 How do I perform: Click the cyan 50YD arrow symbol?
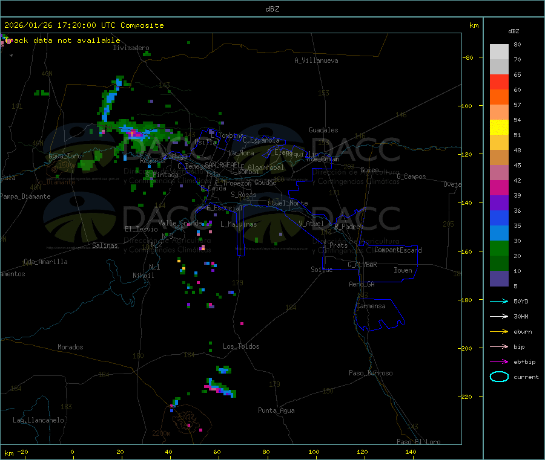[x=499, y=301]
